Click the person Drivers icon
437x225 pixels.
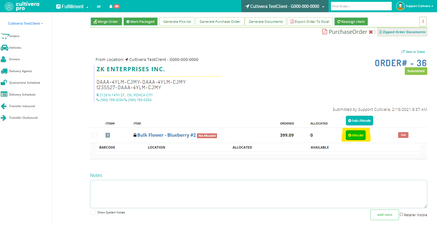coord(4,59)
